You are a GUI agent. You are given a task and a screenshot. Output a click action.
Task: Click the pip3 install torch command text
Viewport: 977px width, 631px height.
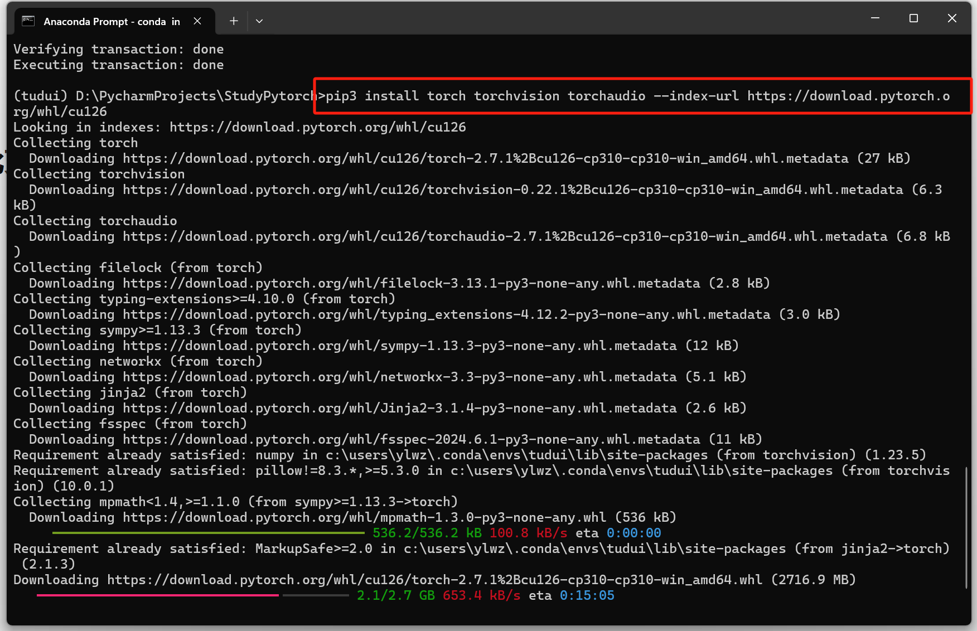(638, 96)
